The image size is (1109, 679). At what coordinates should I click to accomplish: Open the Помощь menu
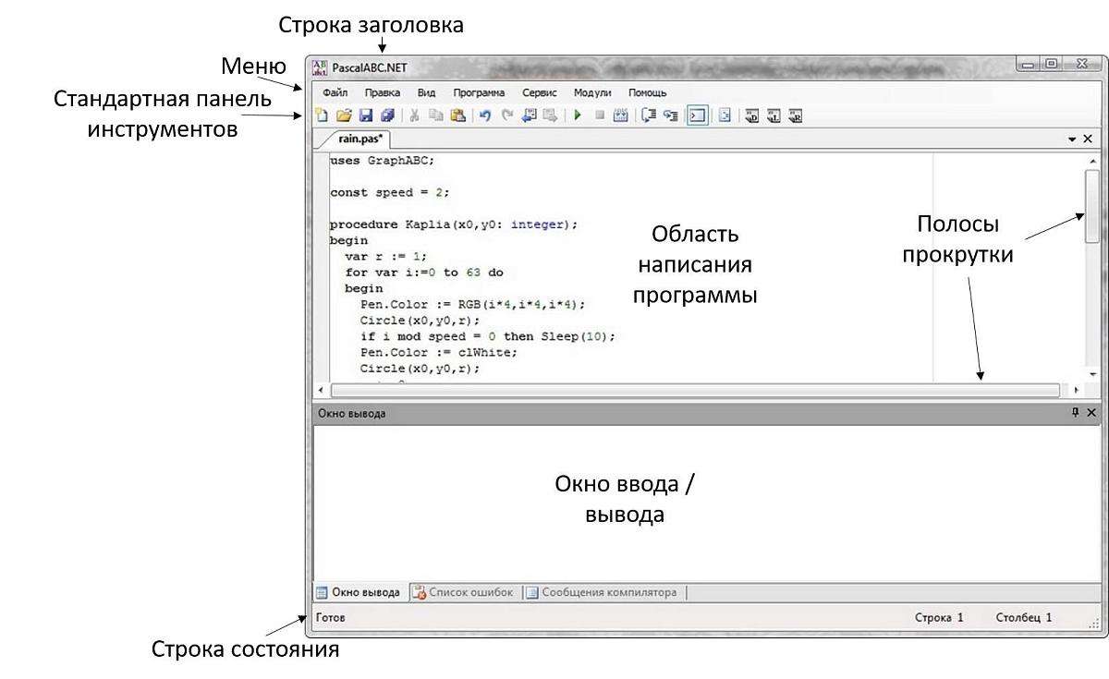(x=648, y=92)
